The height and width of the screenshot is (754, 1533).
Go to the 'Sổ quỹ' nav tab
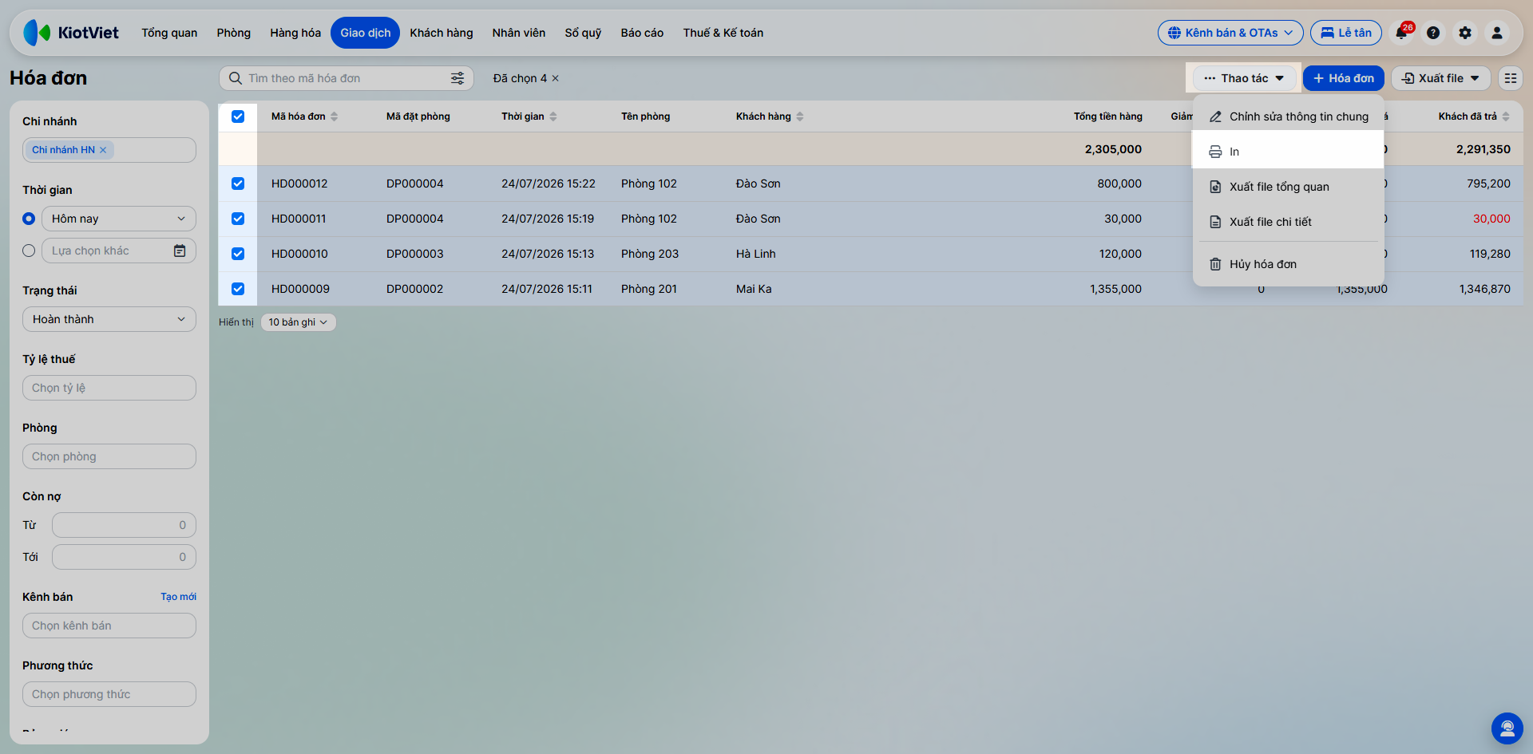(583, 33)
